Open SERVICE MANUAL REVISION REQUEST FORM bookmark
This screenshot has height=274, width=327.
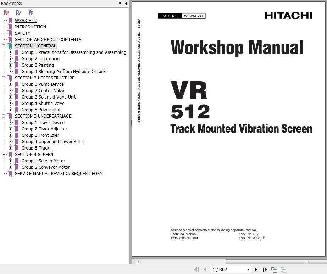click(x=59, y=174)
